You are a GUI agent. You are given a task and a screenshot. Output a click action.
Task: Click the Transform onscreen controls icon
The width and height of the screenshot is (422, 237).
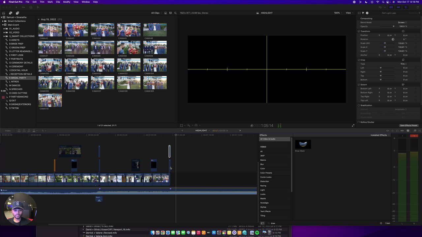(403, 31)
